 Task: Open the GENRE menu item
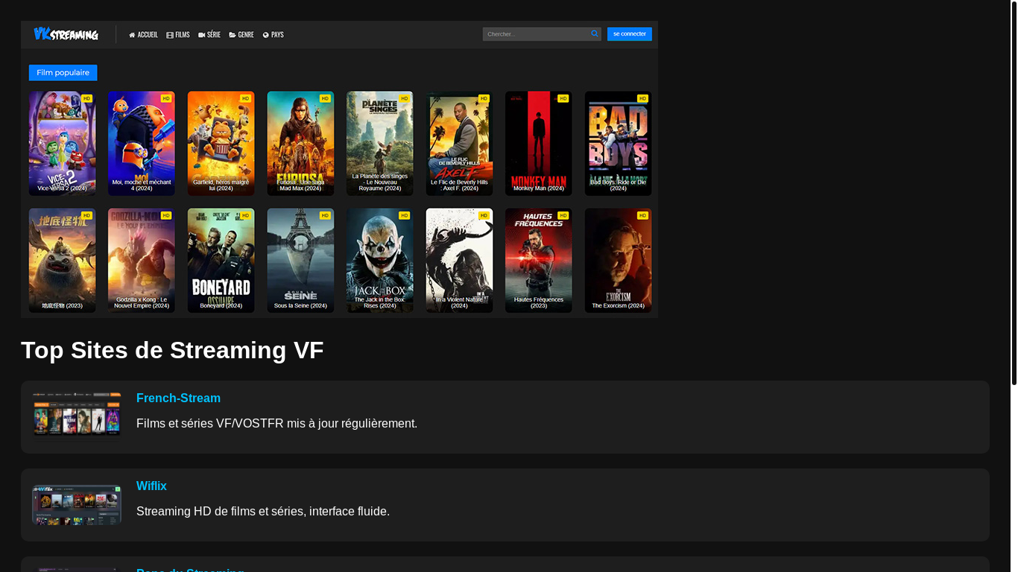pyautogui.click(x=241, y=35)
